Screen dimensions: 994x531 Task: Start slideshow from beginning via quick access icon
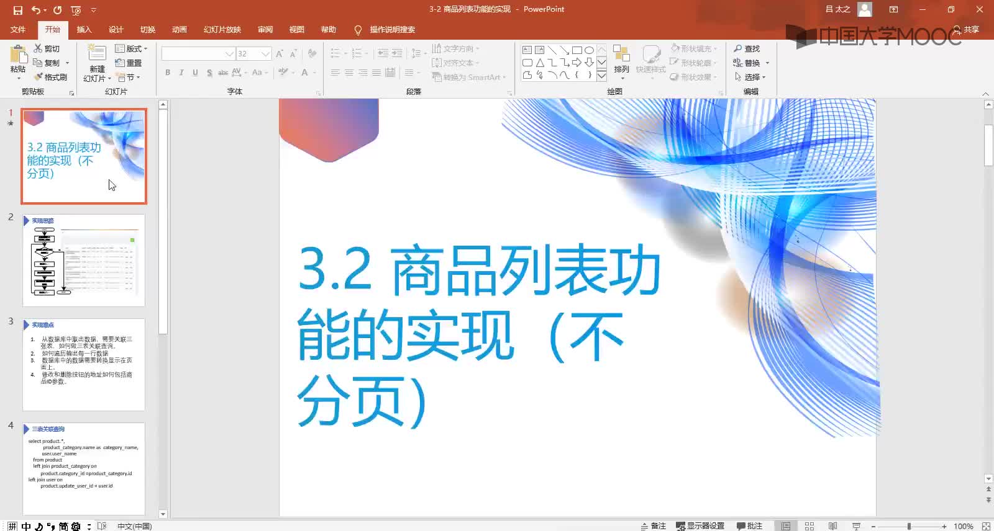click(76, 10)
